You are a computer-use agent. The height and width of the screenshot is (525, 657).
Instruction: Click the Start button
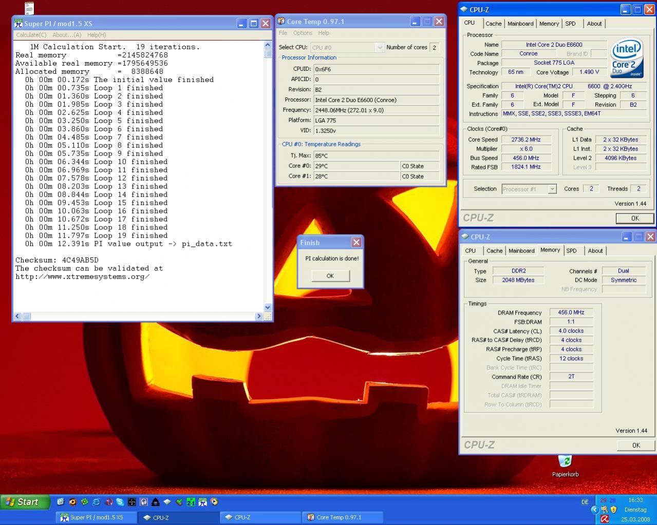(25, 502)
